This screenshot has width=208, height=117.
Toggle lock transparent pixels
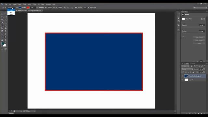click(x=186, y=72)
